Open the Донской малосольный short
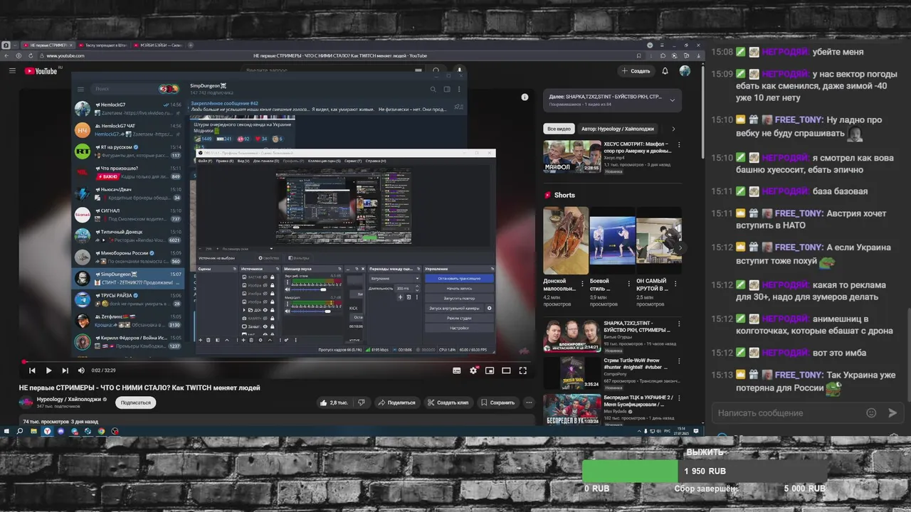The width and height of the screenshot is (911, 512). point(566,240)
